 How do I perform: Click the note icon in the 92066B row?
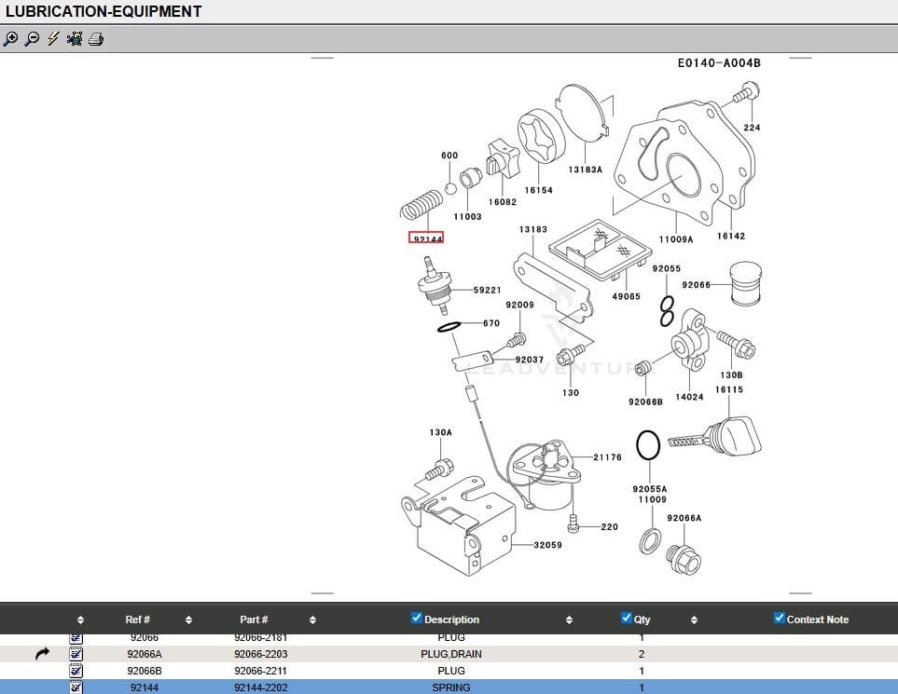pyautogui.click(x=76, y=671)
